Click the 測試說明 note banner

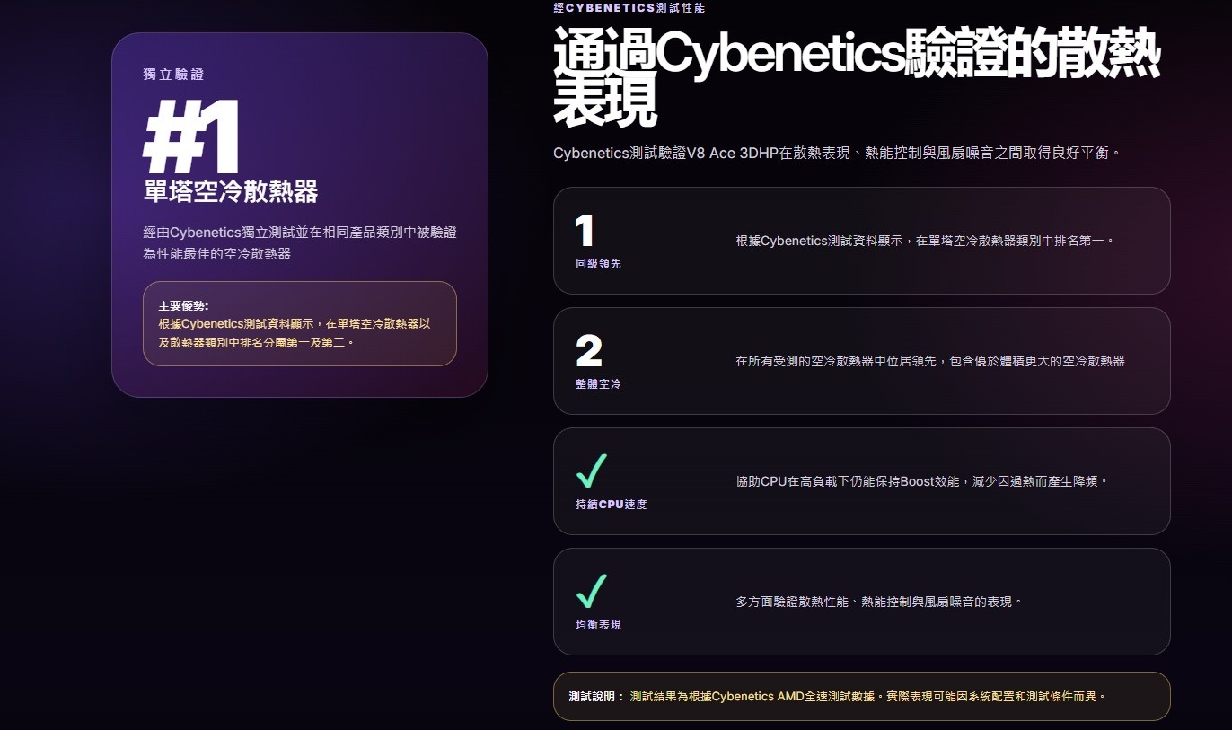tap(862, 696)
